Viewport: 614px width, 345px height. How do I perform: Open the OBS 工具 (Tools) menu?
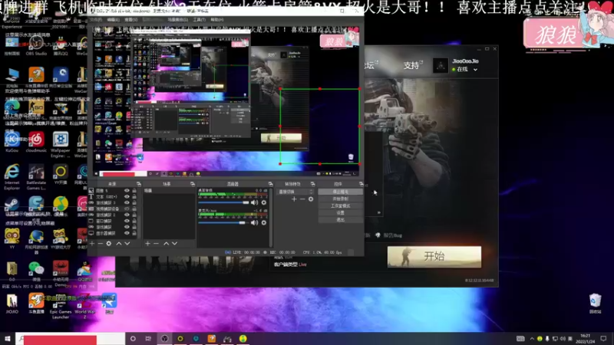click(199, 20)
